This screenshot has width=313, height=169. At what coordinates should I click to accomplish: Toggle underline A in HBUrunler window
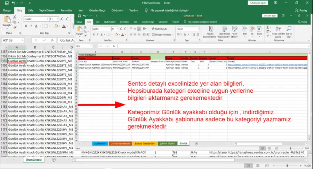pos(36,26)
